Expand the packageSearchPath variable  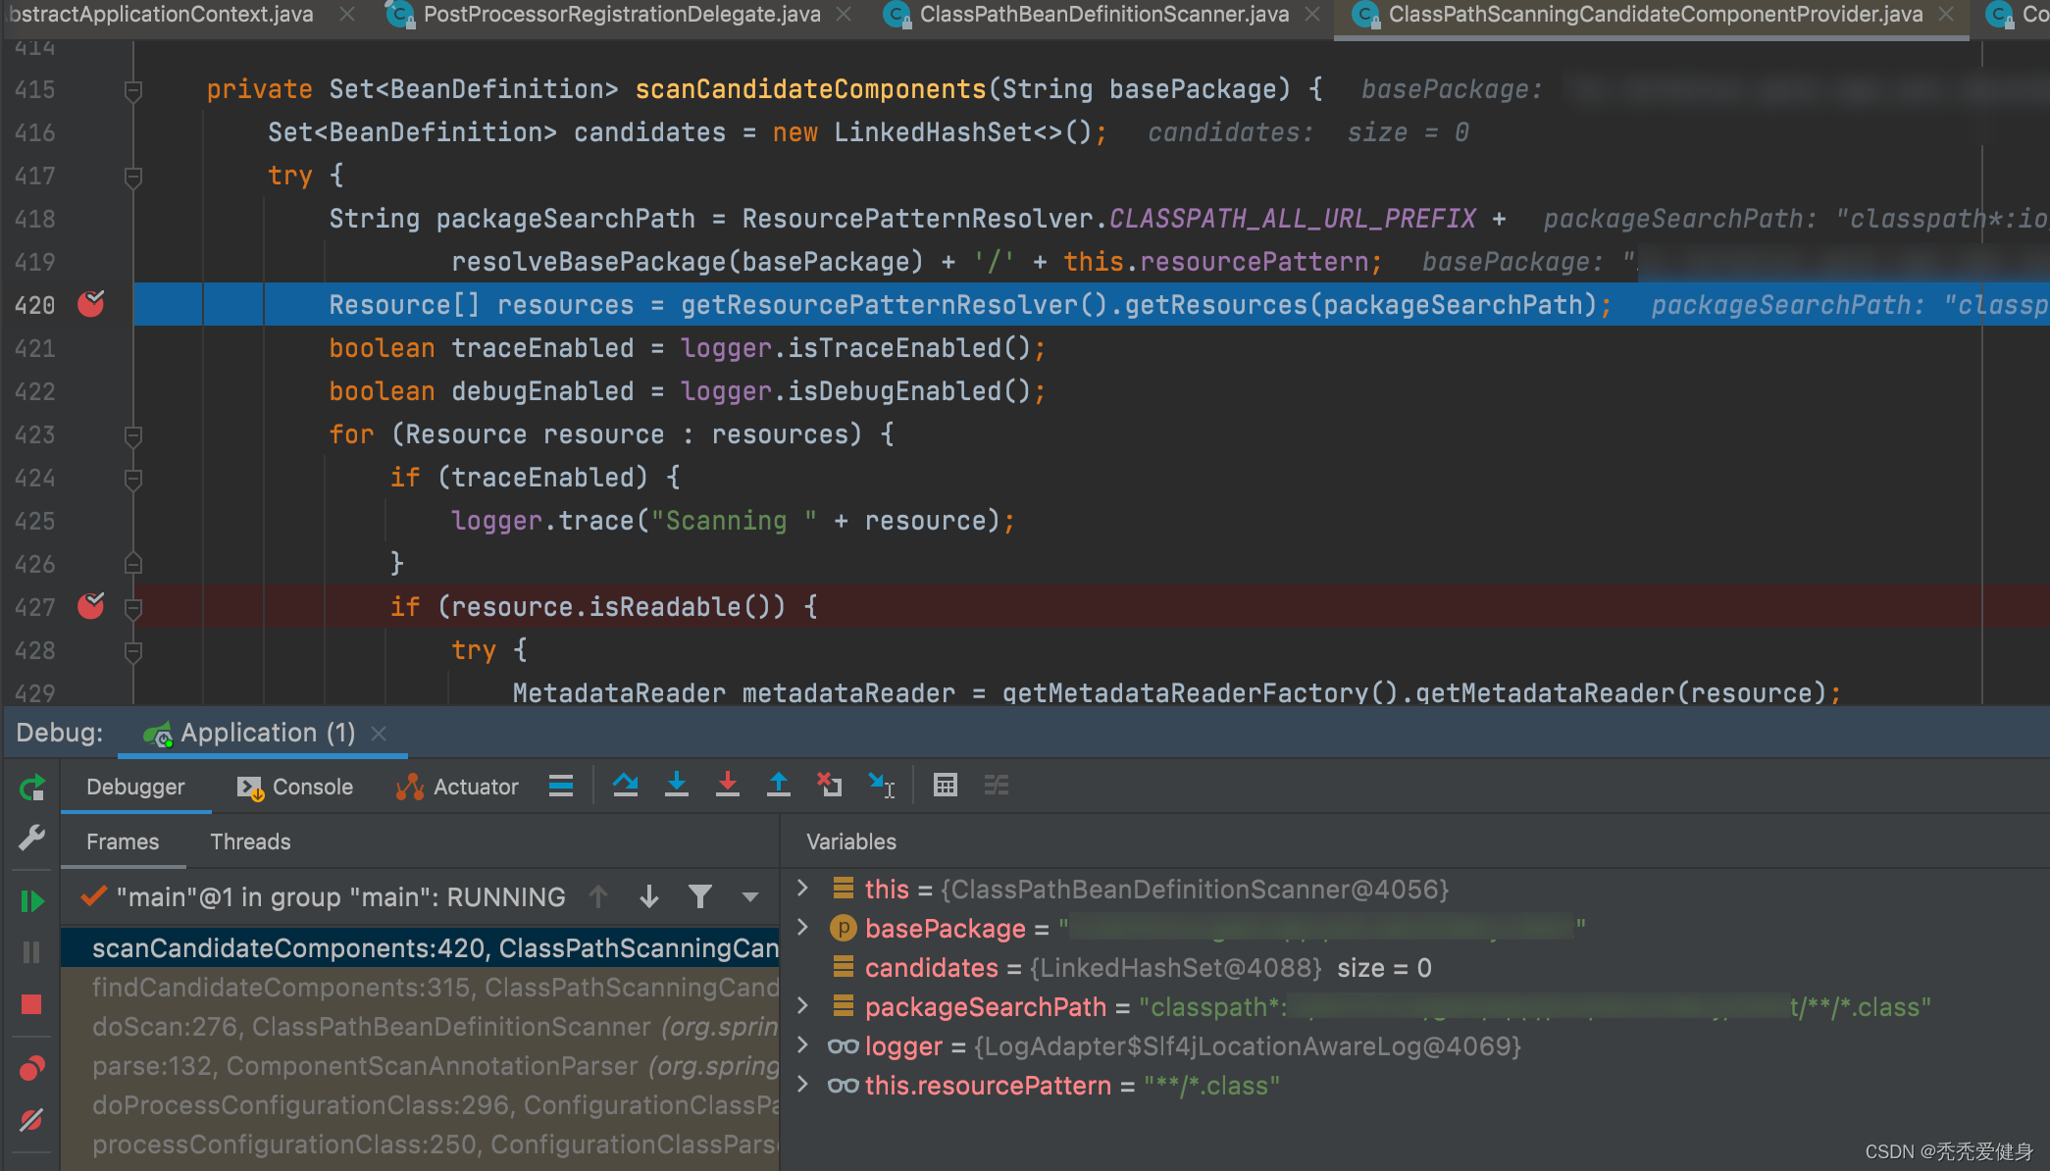point(803,1006)
